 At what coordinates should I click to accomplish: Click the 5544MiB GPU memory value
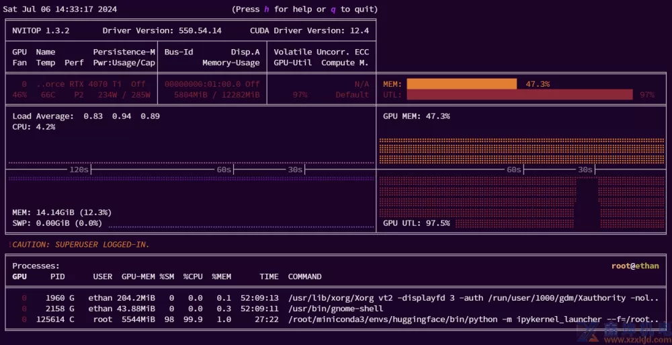pos(138,319)
